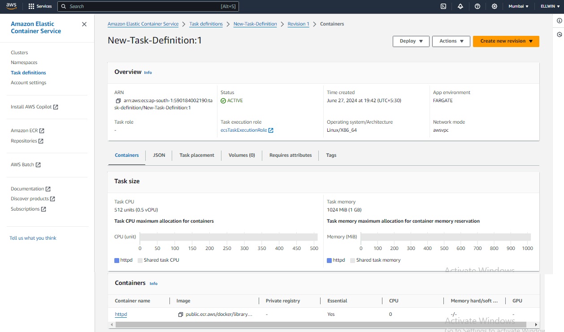The image size is (564, 332).
Task: Launch the CloudShell terminal icon
Action: point(443,6)
